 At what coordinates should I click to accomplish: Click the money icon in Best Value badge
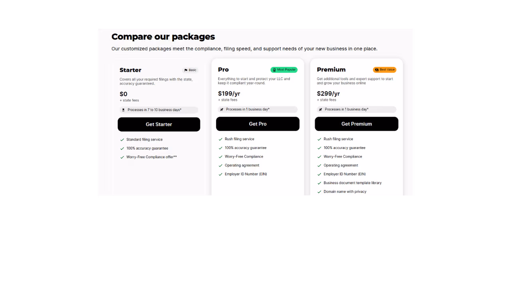point(377,70)
